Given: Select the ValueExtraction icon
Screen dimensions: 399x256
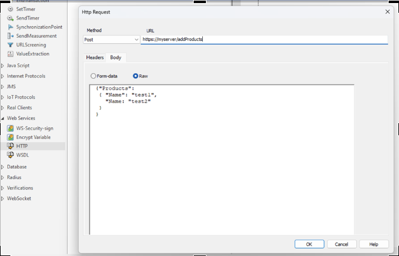Looking at the screenshot, I should click(x=10, y=54).
